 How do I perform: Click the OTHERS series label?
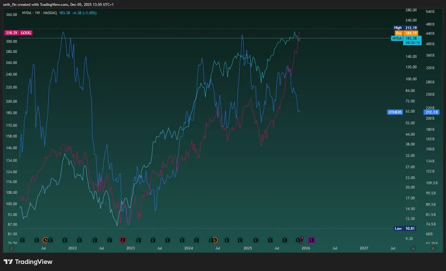[395, 112]
